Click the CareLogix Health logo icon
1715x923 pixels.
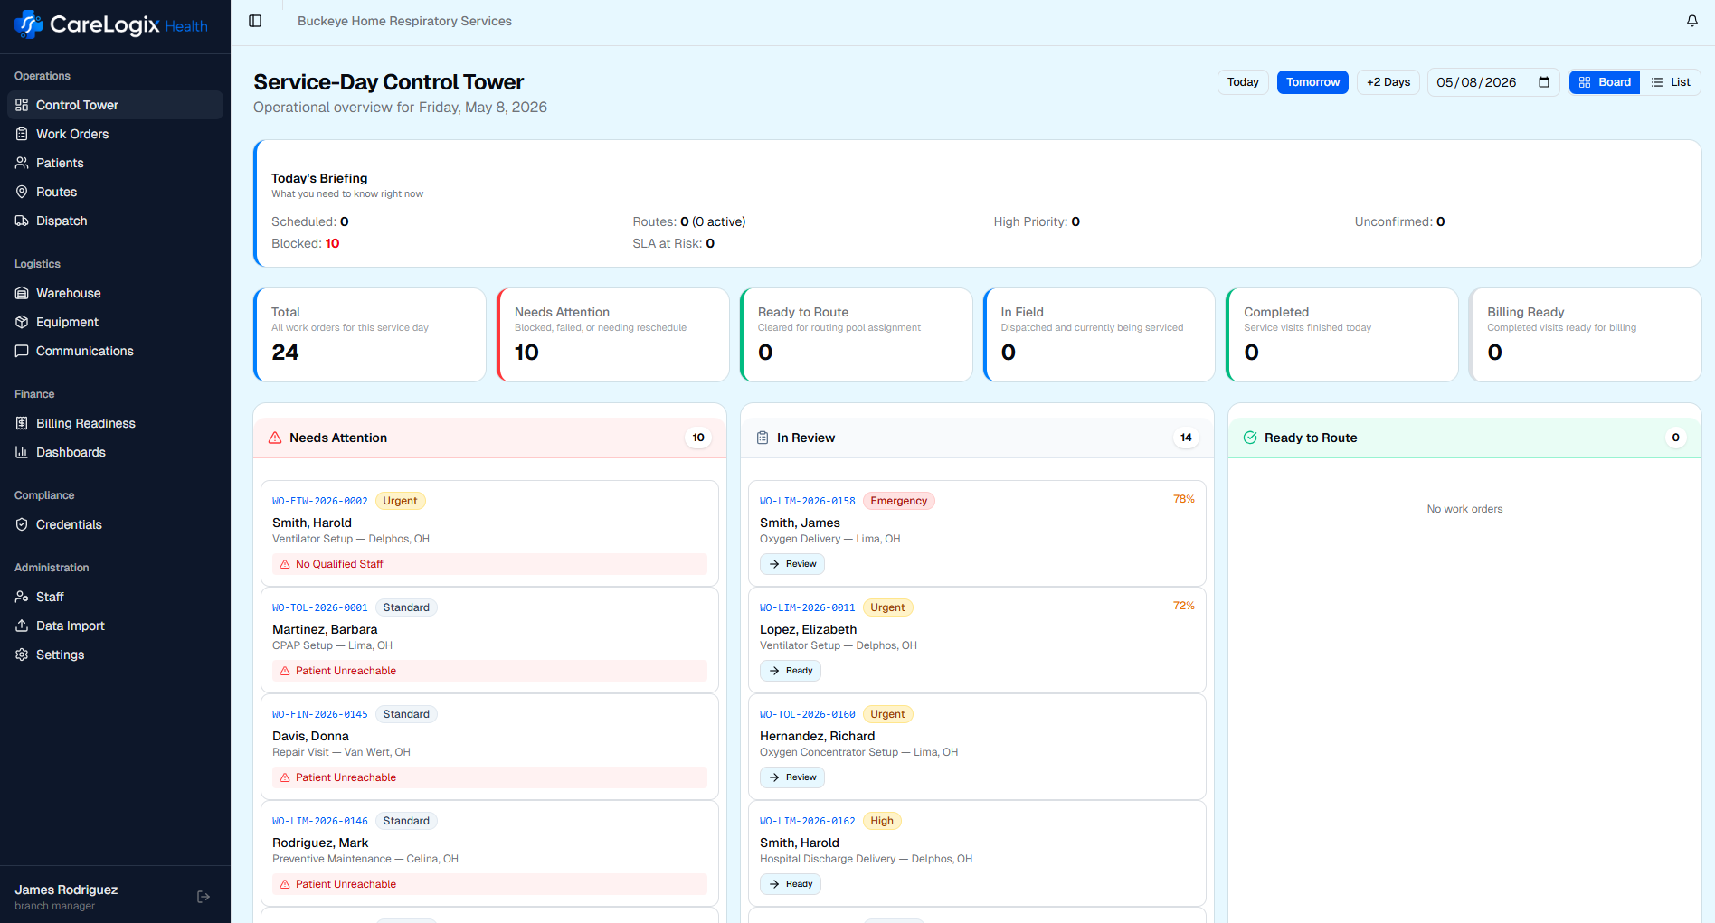coord(28,24)
